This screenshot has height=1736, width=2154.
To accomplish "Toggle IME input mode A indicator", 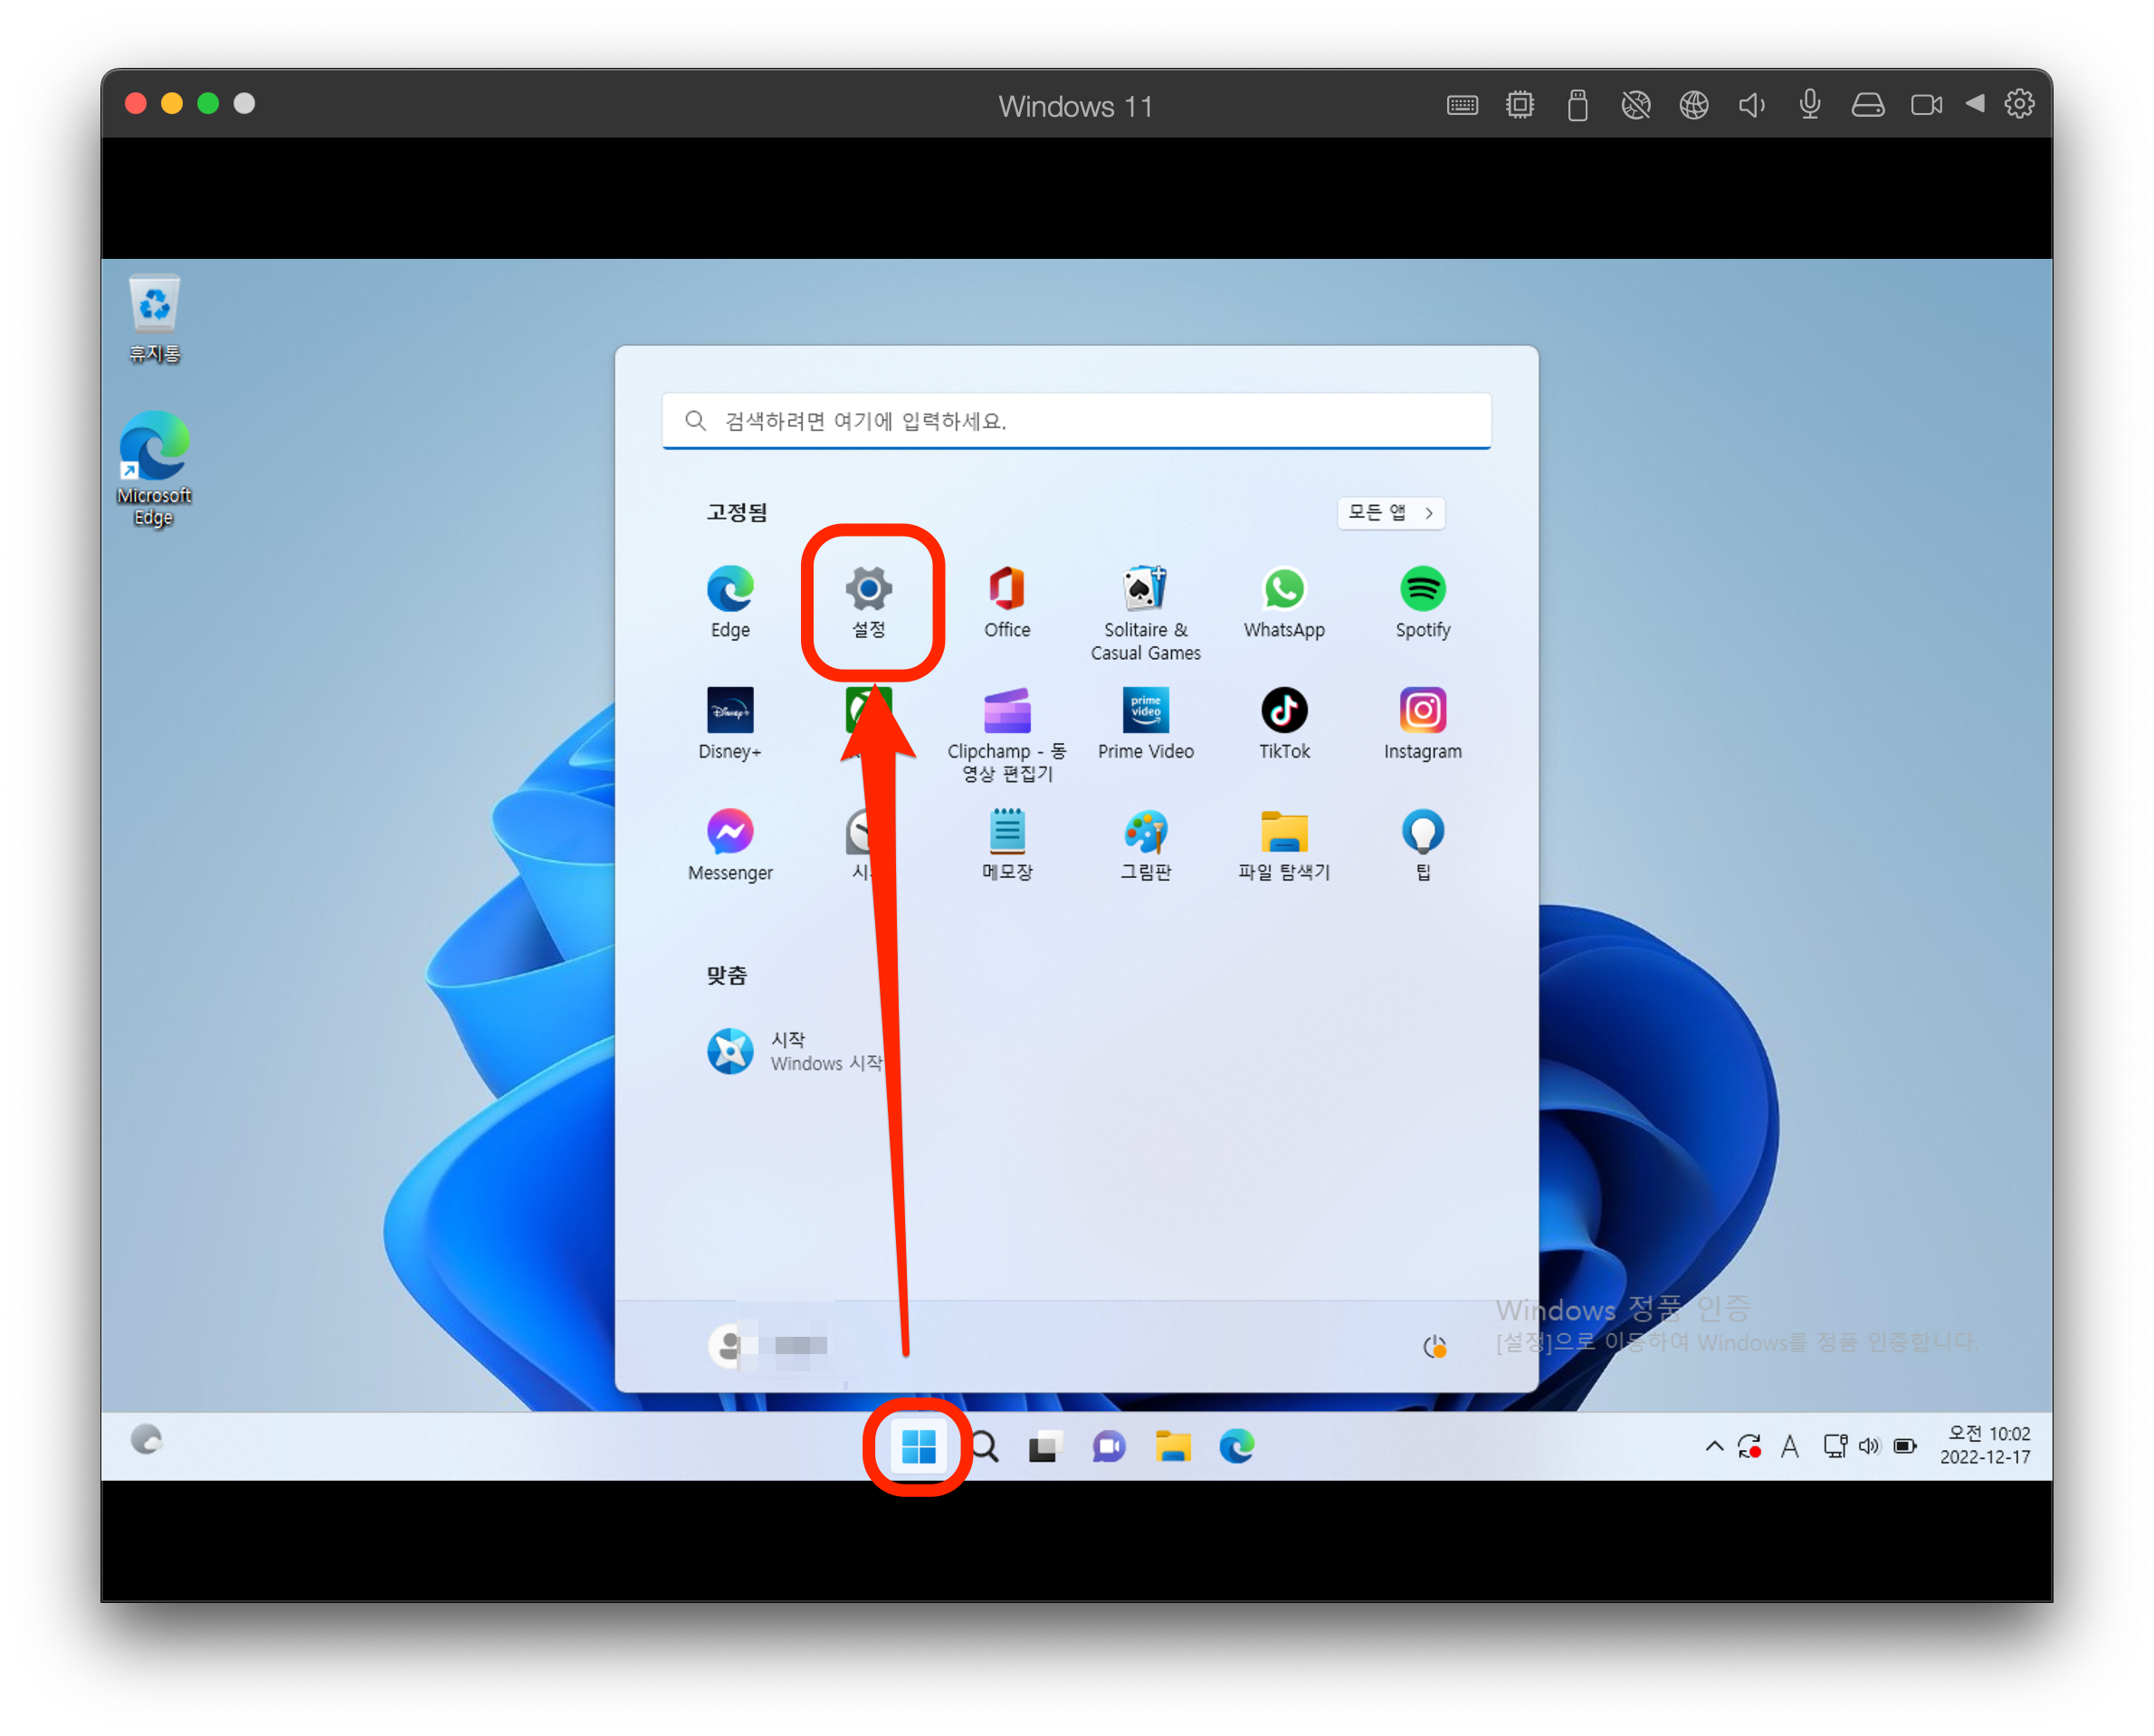I will (1790, 1446).
